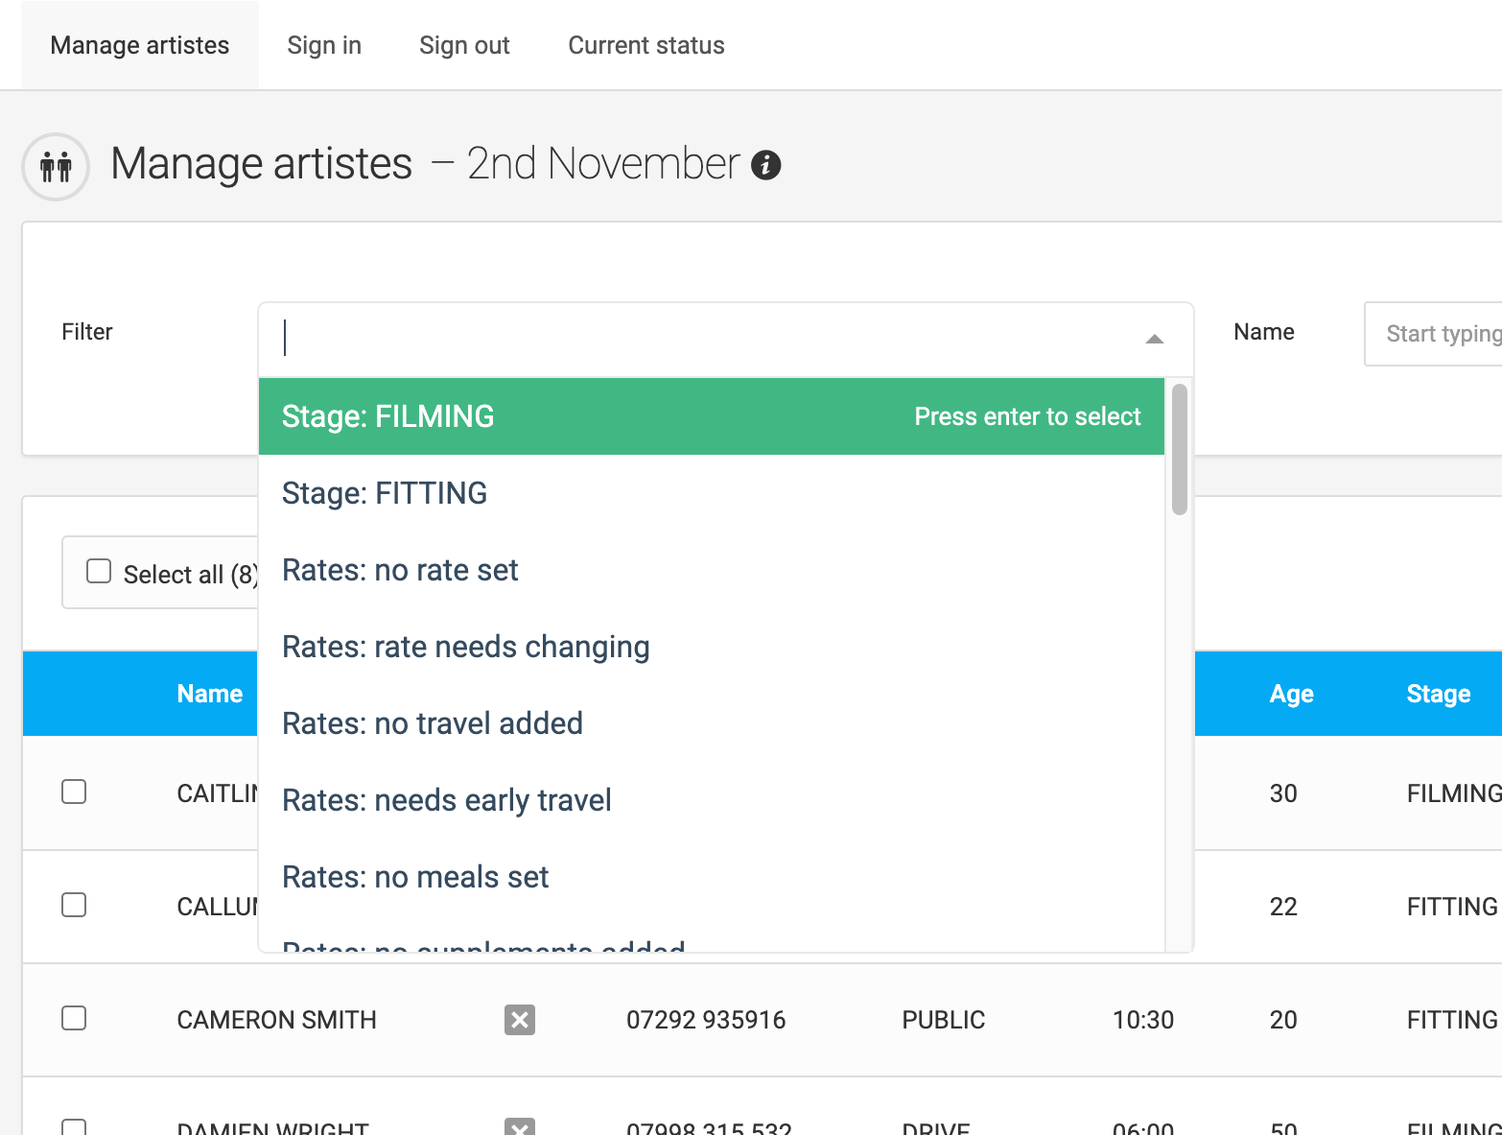Check the checkbox next to CAMERON SMITH
This screenshot has width=1502, height=1135.
pos(74,1019)
